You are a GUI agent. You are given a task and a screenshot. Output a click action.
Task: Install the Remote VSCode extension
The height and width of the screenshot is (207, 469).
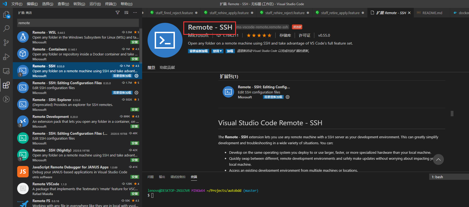(x=135, y=194)
